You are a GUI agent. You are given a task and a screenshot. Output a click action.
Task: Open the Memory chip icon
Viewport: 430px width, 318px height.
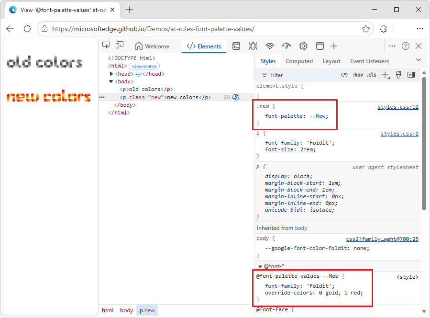(303, 46)
